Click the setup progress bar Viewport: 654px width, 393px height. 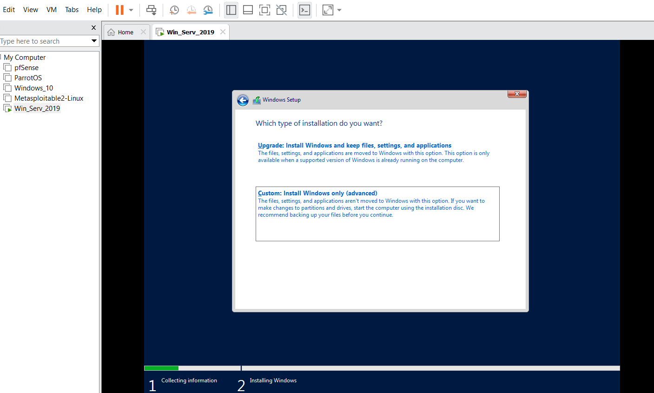[x=382, y=368]
